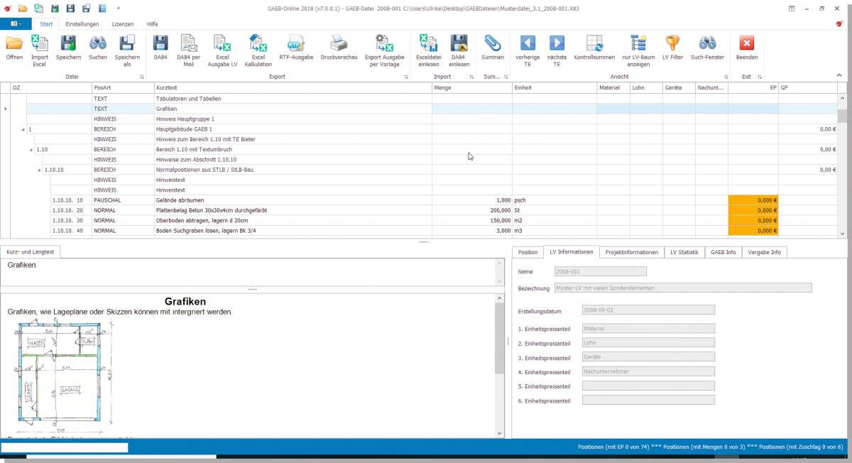Open the LV Filter funnel

coord(672,48)
